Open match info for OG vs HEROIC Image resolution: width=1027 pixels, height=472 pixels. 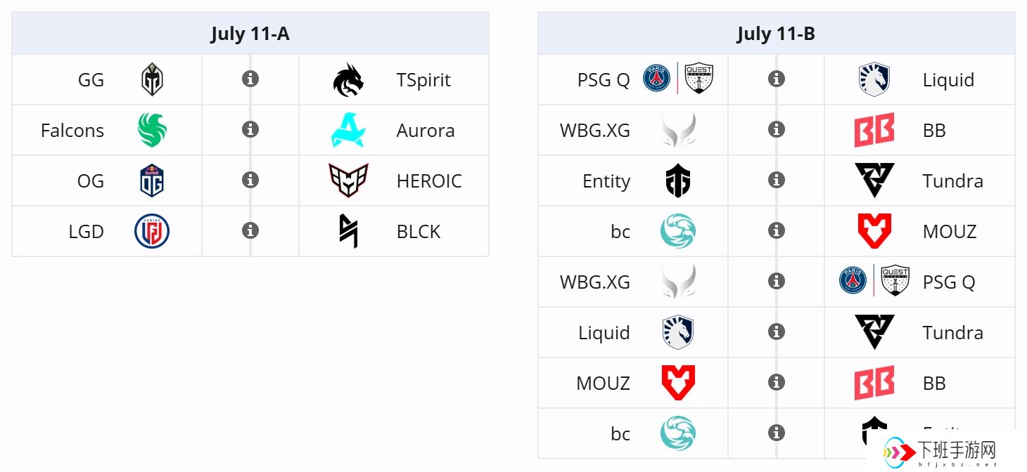pyautogui.click(x=250, y=180)
